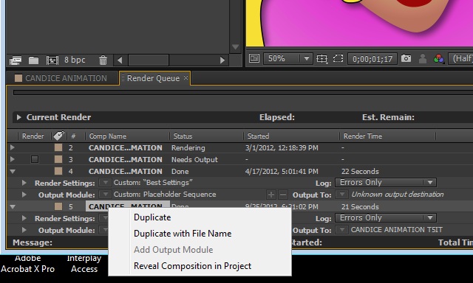Click the Always Preview This View icon

coord(254,58)
